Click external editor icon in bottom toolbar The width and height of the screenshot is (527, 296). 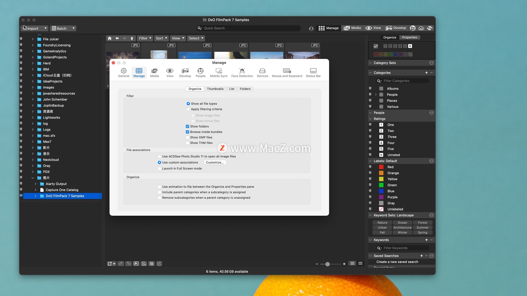click(x=111, y=264)
